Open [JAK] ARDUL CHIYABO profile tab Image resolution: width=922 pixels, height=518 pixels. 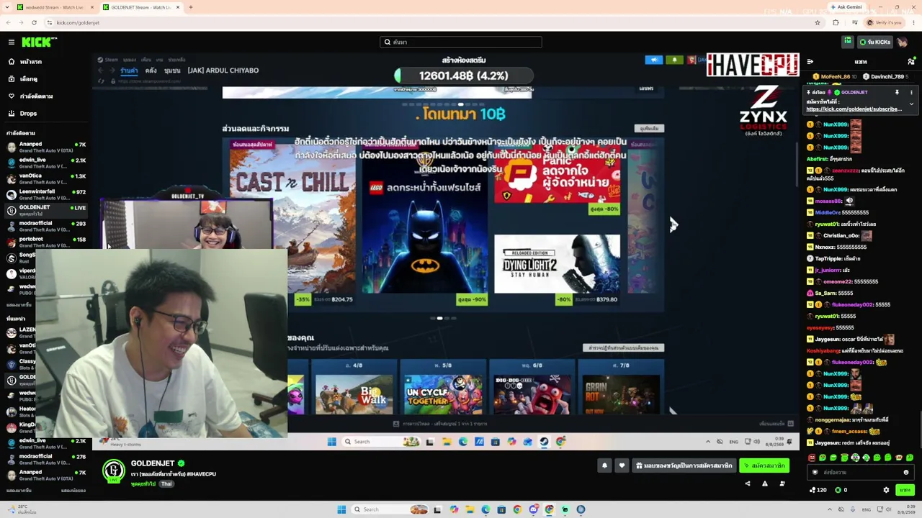[x=223, y=71]
